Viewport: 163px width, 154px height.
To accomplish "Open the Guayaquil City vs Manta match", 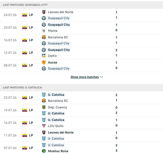I will (81, 28).
